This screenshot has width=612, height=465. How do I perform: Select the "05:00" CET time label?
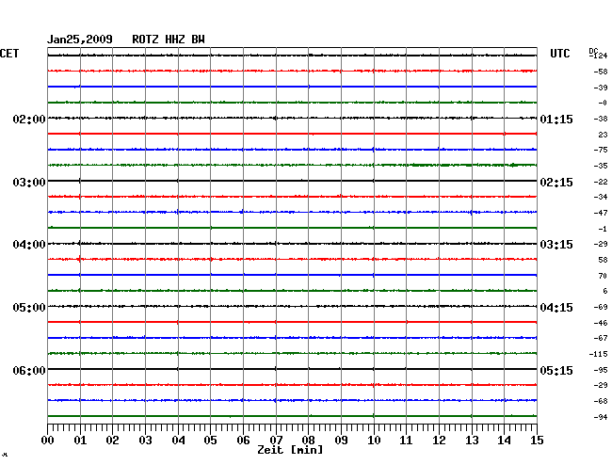click(x=29, y=308)
